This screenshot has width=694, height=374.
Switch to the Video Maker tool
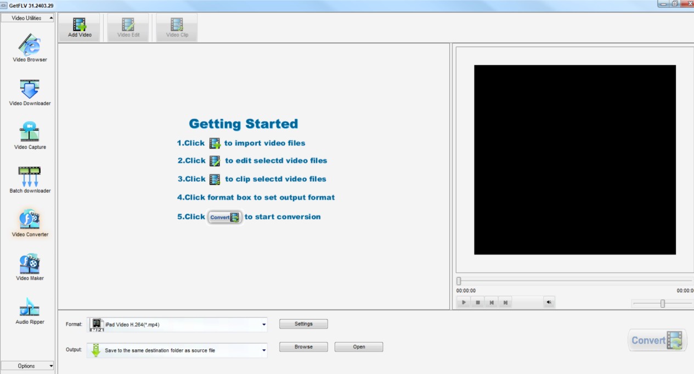[x=30, y=265]
